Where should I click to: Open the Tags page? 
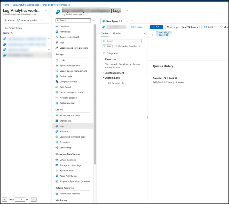pos(62,43)
